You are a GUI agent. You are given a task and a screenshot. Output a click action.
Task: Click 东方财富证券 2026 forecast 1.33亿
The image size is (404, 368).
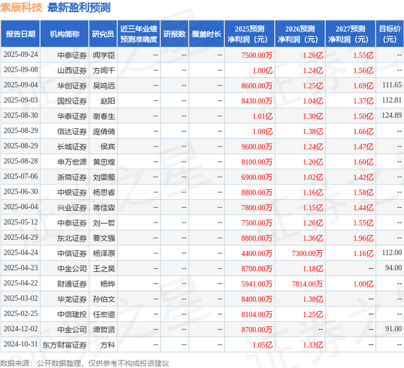tap(313, 345)
